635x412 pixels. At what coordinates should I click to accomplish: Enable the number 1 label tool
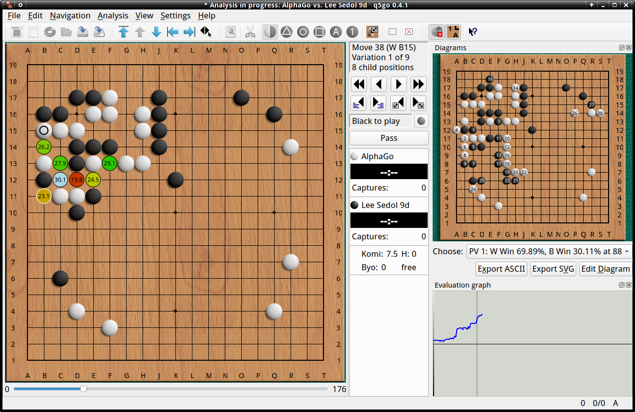[352, 32]
